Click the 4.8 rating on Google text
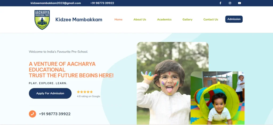Screen dimensions: 273x125 coord(89,96)
